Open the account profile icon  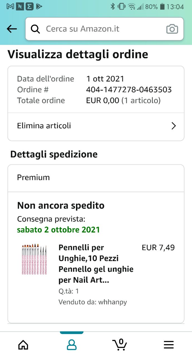[72, 345]
